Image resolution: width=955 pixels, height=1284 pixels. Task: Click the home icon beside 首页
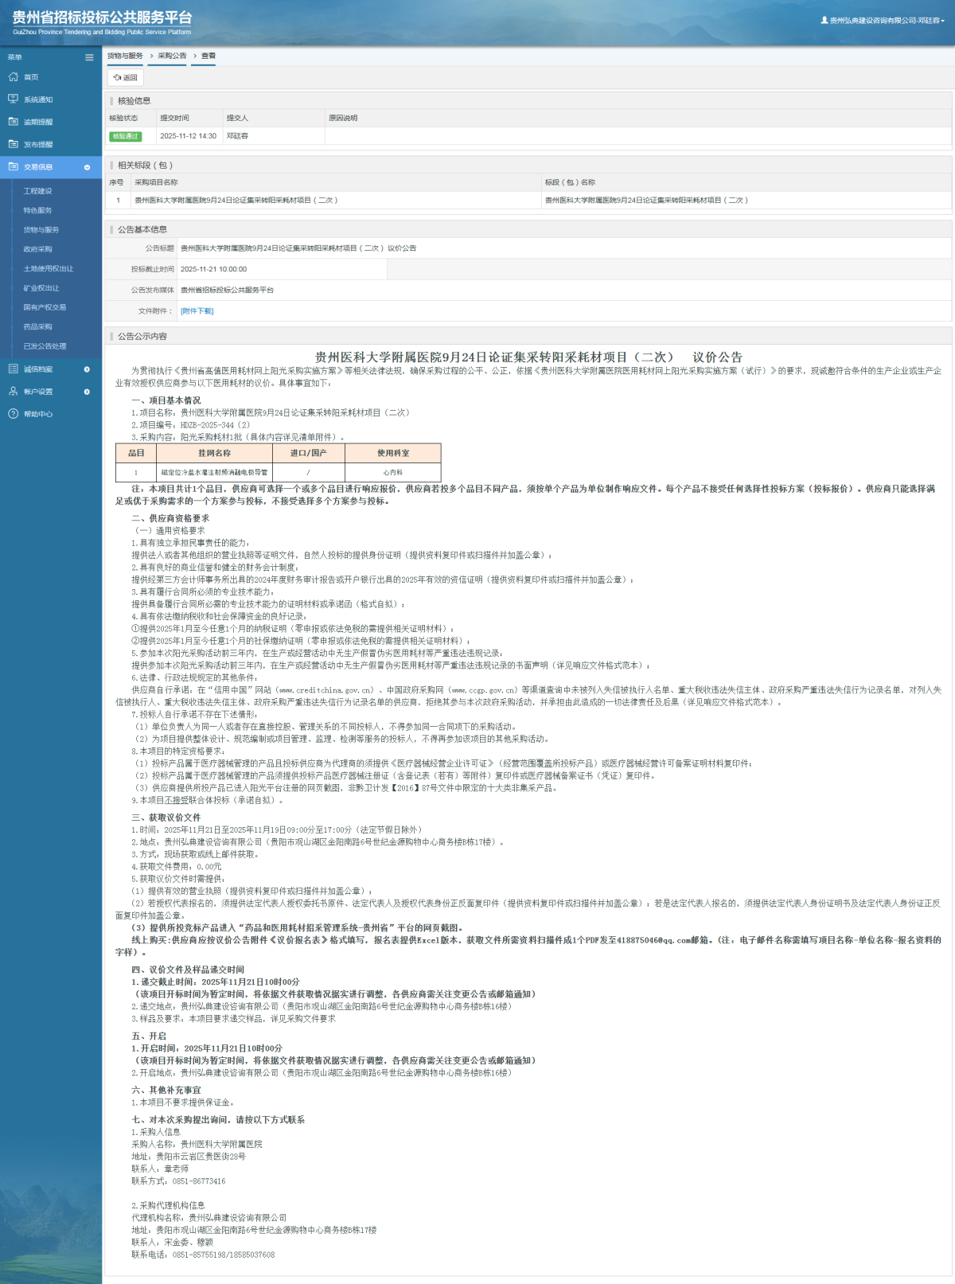(13, 77)
